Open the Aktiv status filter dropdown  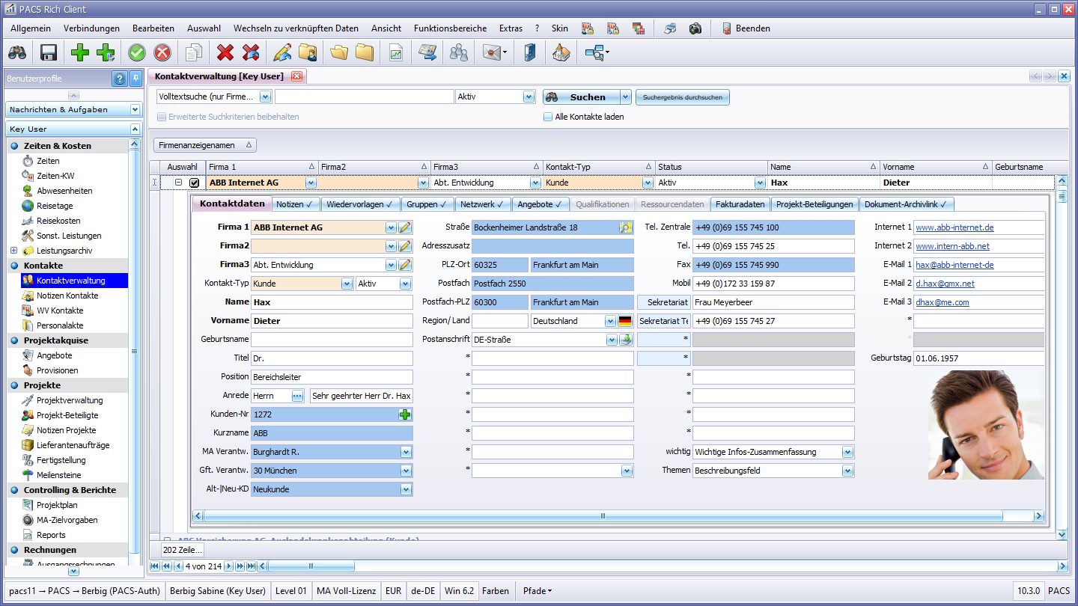click(x=529, y=97)
